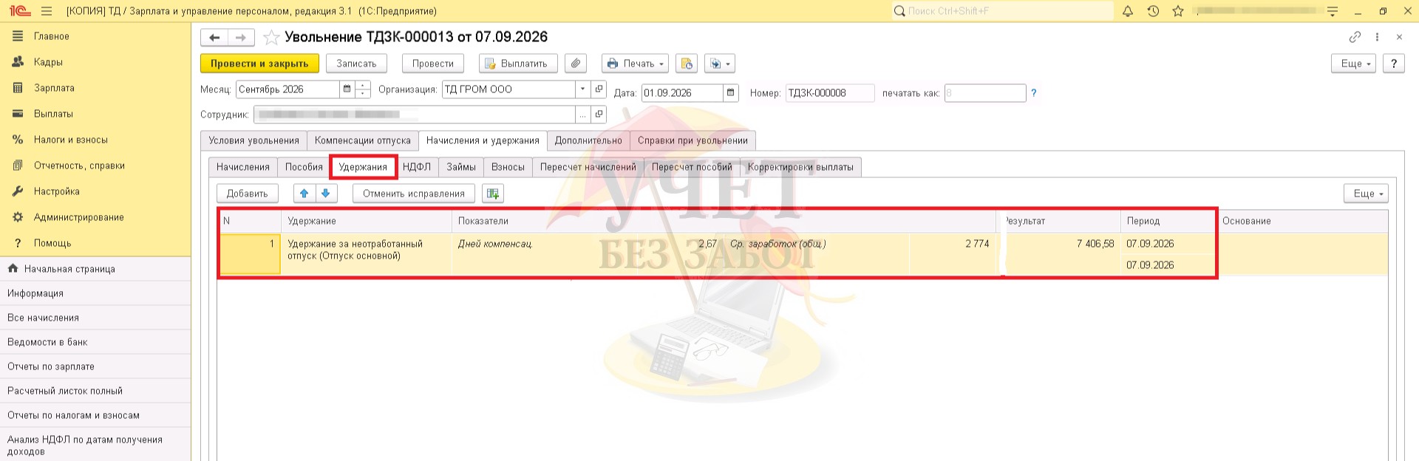
Task: Move the row down with the blue arrow
Action: coord(327,194)
